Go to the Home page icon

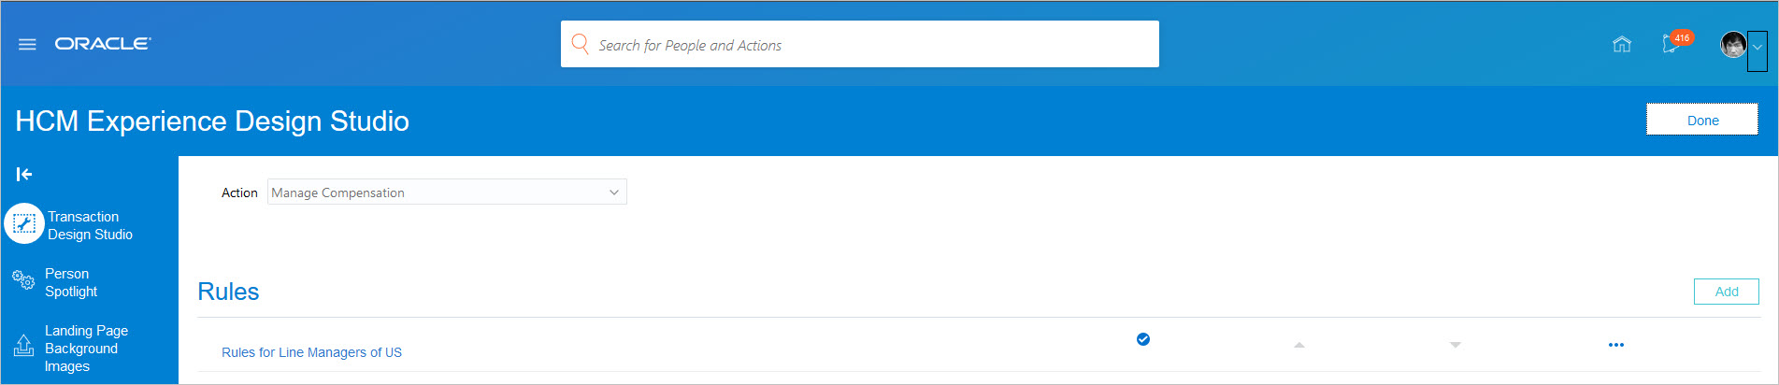point(1621,45)
